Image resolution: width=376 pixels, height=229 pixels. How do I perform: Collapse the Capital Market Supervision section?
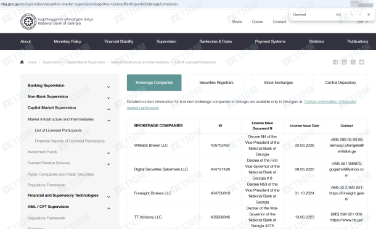[108, 109]
